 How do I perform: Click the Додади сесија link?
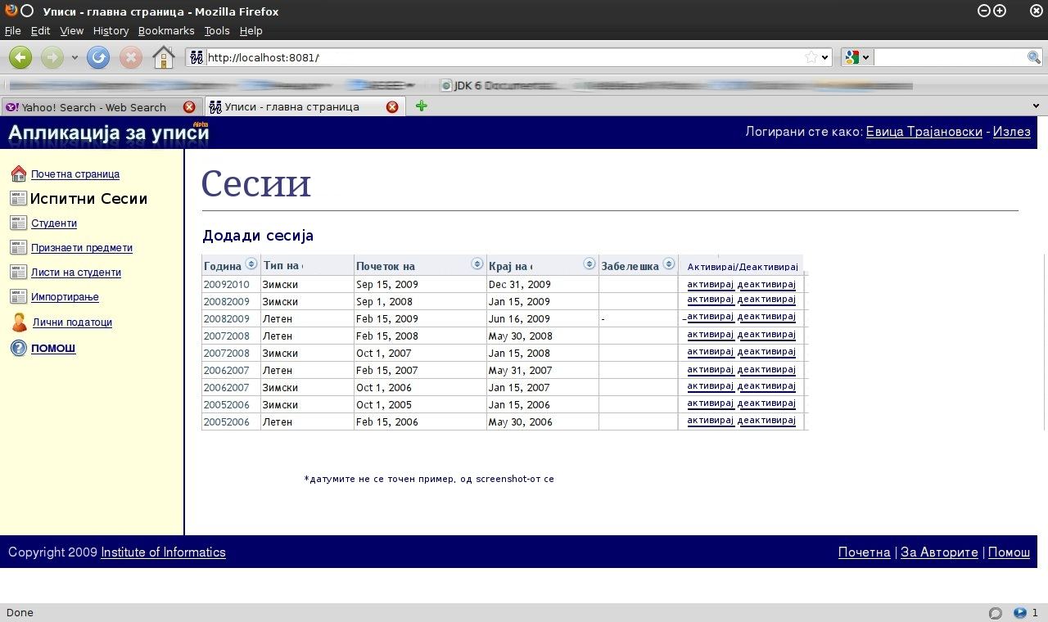click(x=258, y=236)
